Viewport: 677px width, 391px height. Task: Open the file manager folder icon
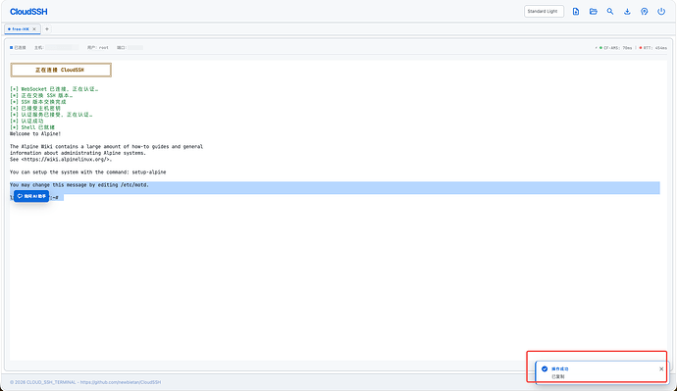point(593,12)
